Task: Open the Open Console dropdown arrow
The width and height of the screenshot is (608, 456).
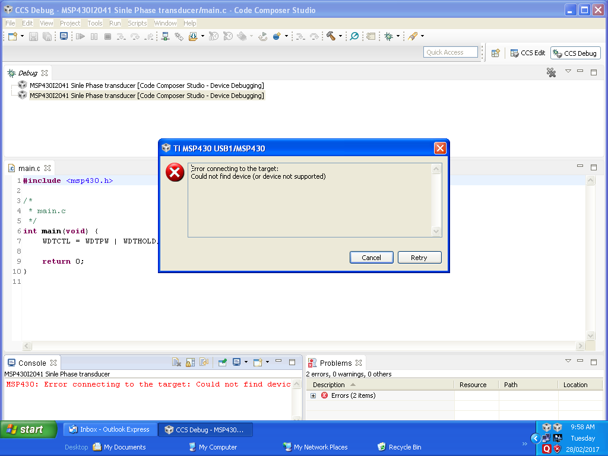Action: [268, 362]
